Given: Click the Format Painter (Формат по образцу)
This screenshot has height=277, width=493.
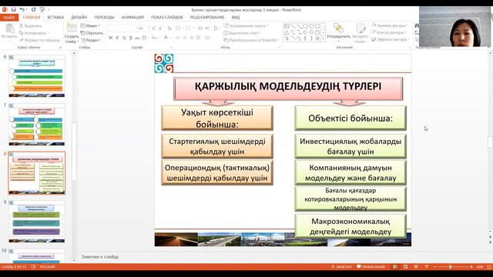Looking at the screenshot, I should (39, 40).
